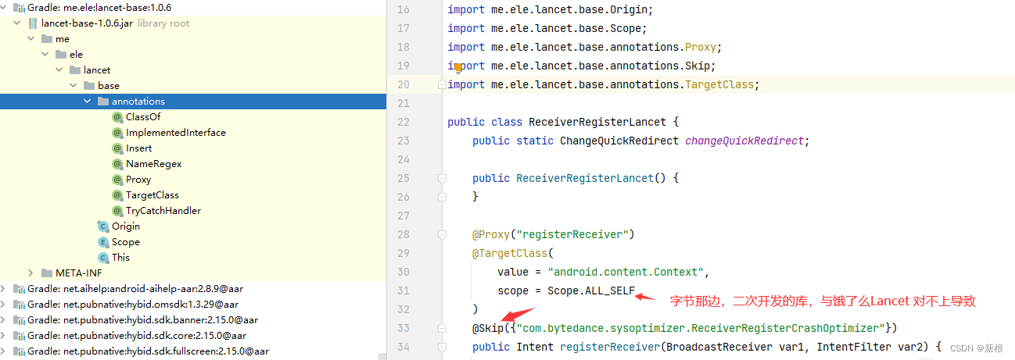Image resolution: width=1015 pixels, height=360 pixels.
Task: Select the Proxy annotation icon in tree
Action: tap(117, 180)
